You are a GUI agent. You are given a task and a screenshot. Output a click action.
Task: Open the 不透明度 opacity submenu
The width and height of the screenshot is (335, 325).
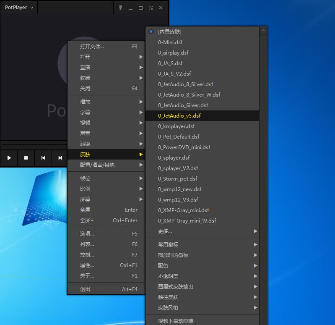[202, 276]
